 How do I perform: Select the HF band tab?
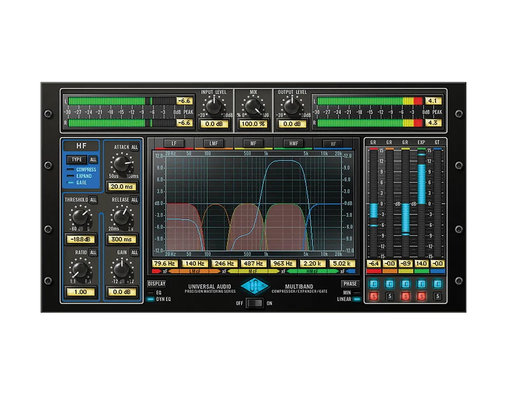point(333,144)
